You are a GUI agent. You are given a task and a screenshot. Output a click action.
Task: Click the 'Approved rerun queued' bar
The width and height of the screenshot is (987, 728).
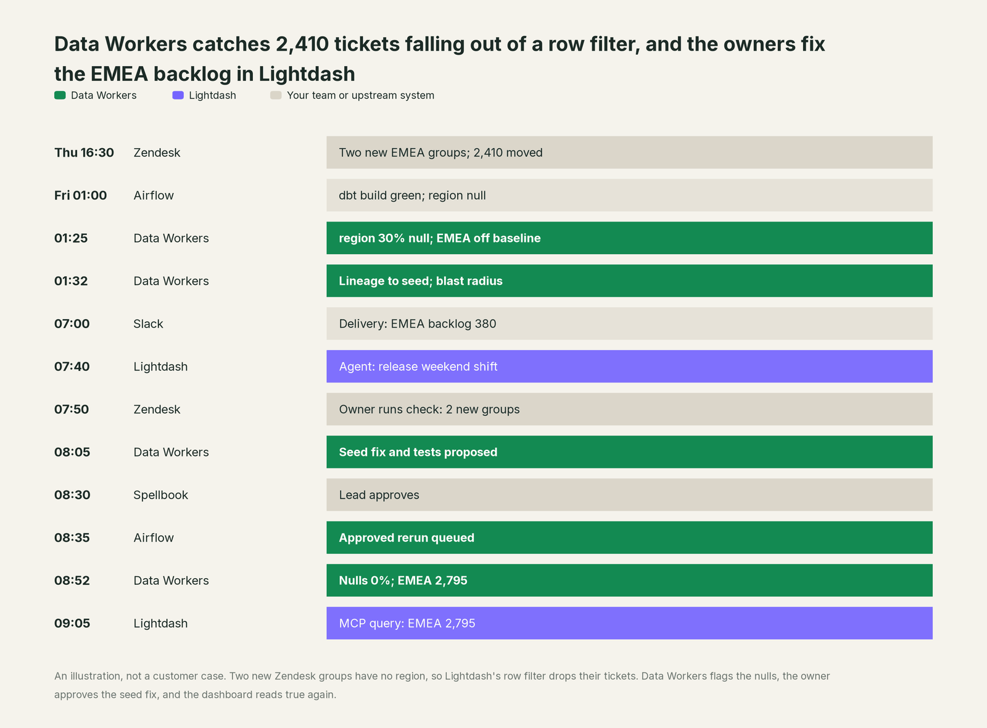(629, 537)
